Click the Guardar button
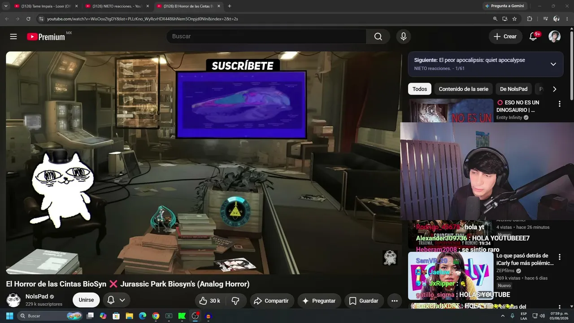 tap(364, 301)
